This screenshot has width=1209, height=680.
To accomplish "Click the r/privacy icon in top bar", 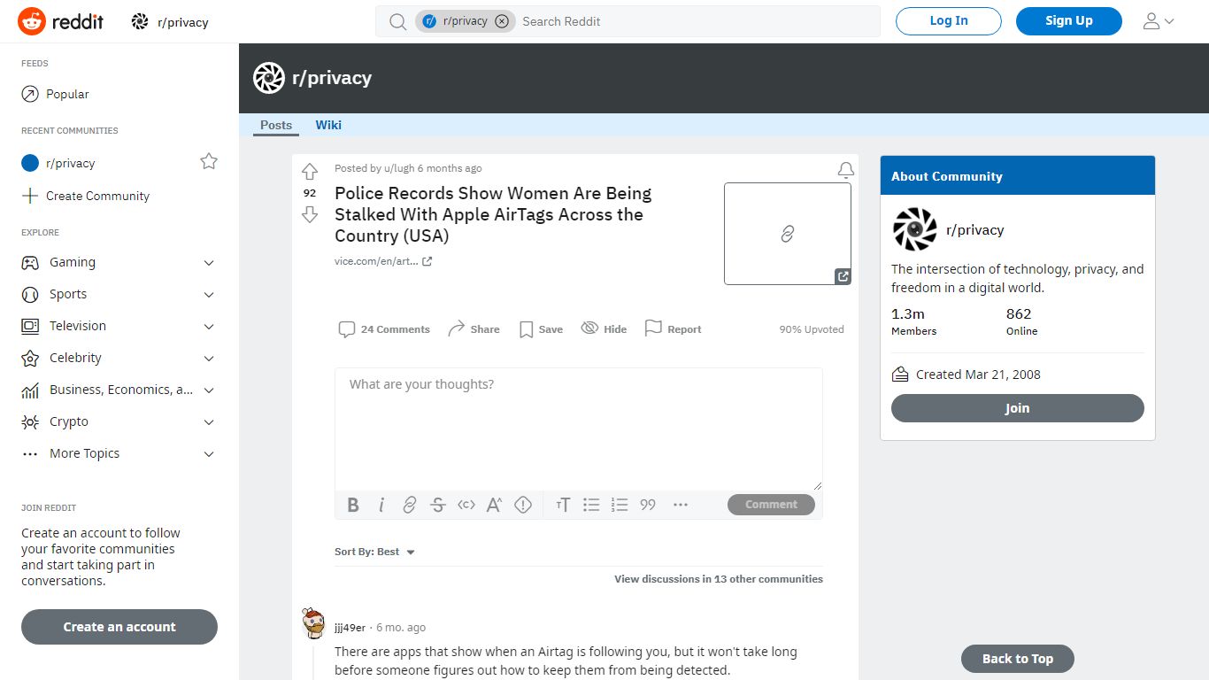I will [140, 22].
